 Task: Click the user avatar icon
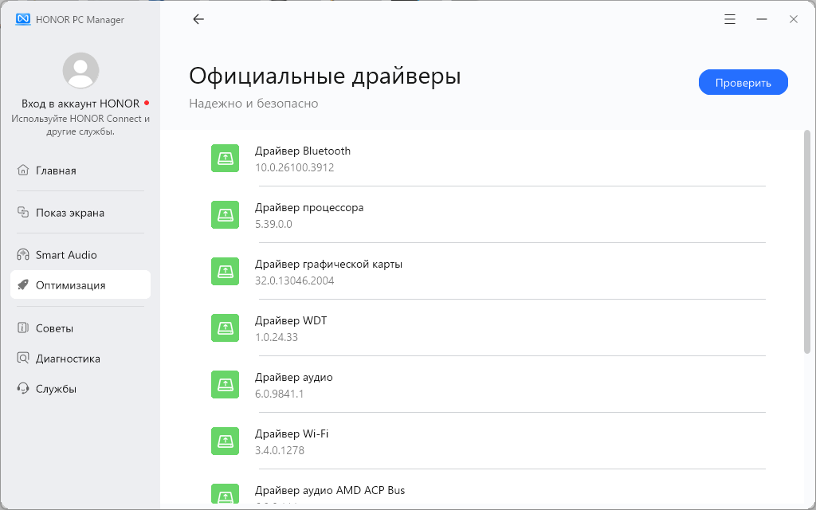point(80,70)
